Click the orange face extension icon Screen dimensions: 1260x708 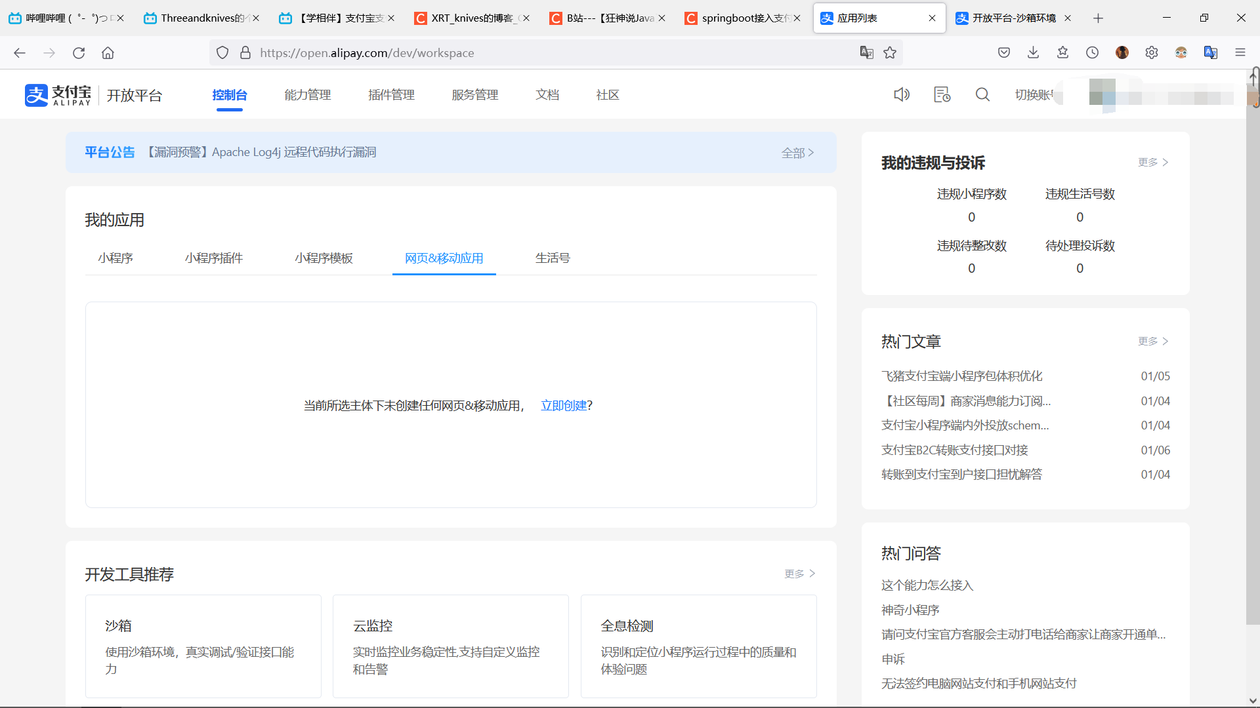[1181, 52]
